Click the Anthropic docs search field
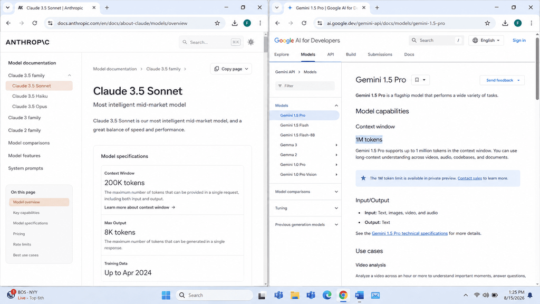Image resolution: width=540 pixels, height=304 pixels. click(x=211, y=42)
